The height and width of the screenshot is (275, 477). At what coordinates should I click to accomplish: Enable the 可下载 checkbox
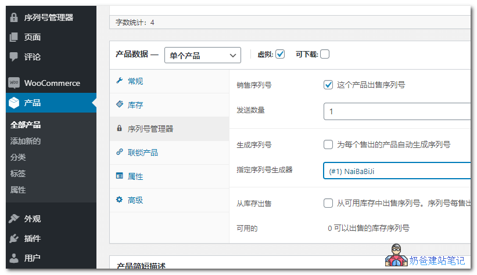(325, 55)
